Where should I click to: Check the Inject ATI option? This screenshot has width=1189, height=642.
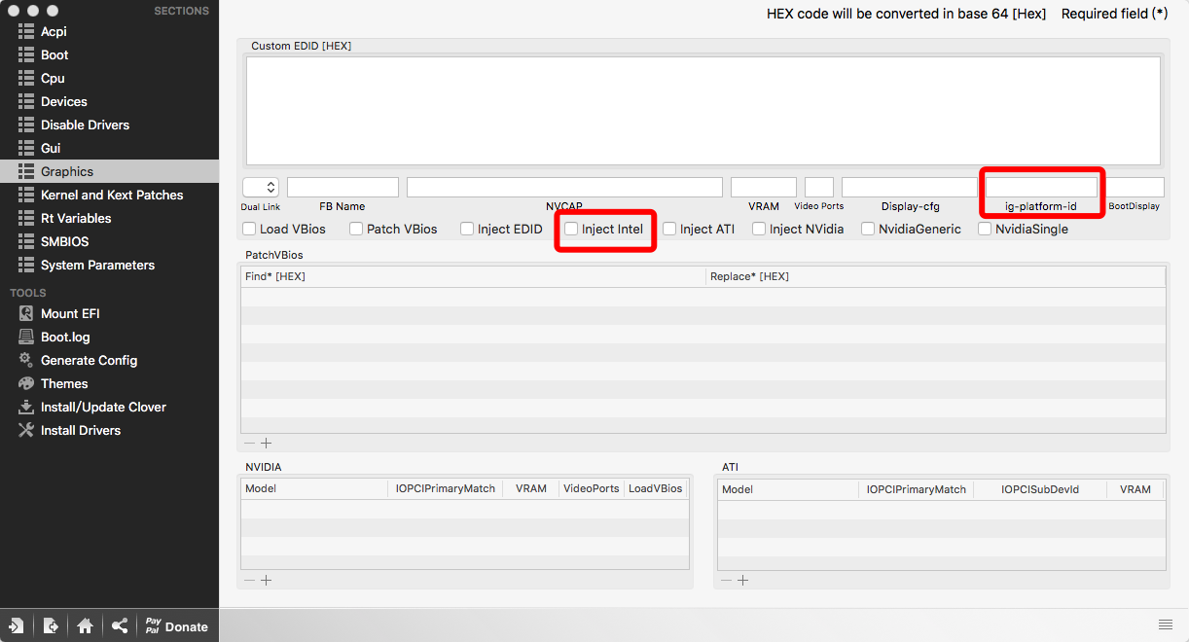click(x=669, y=229)
